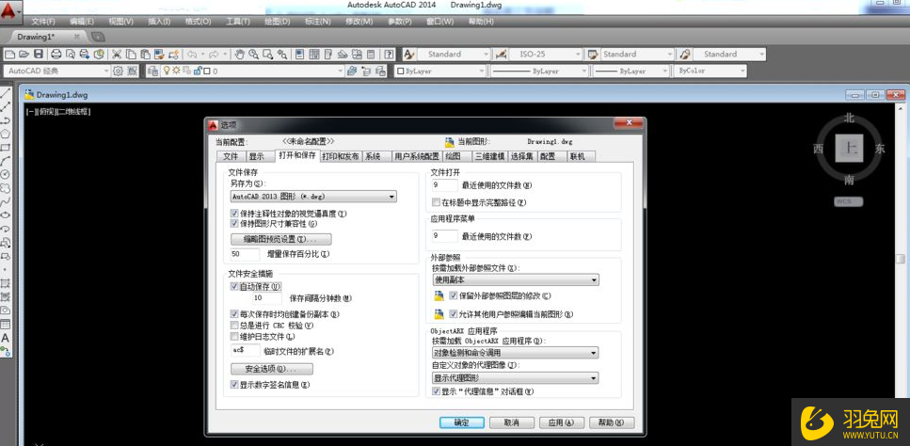
Task: Click the Plot printer icon
Action: [56, 55]
